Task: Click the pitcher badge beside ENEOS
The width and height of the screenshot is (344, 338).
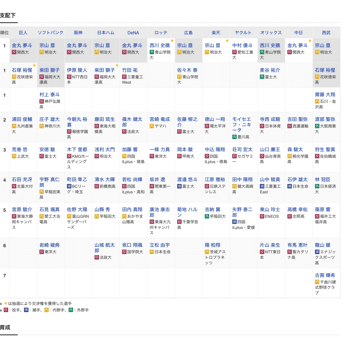Action: tap(262, 216)
